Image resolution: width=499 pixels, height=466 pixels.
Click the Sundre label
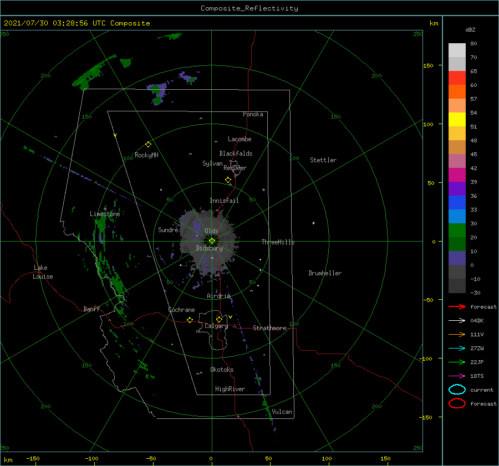point(168,229)
